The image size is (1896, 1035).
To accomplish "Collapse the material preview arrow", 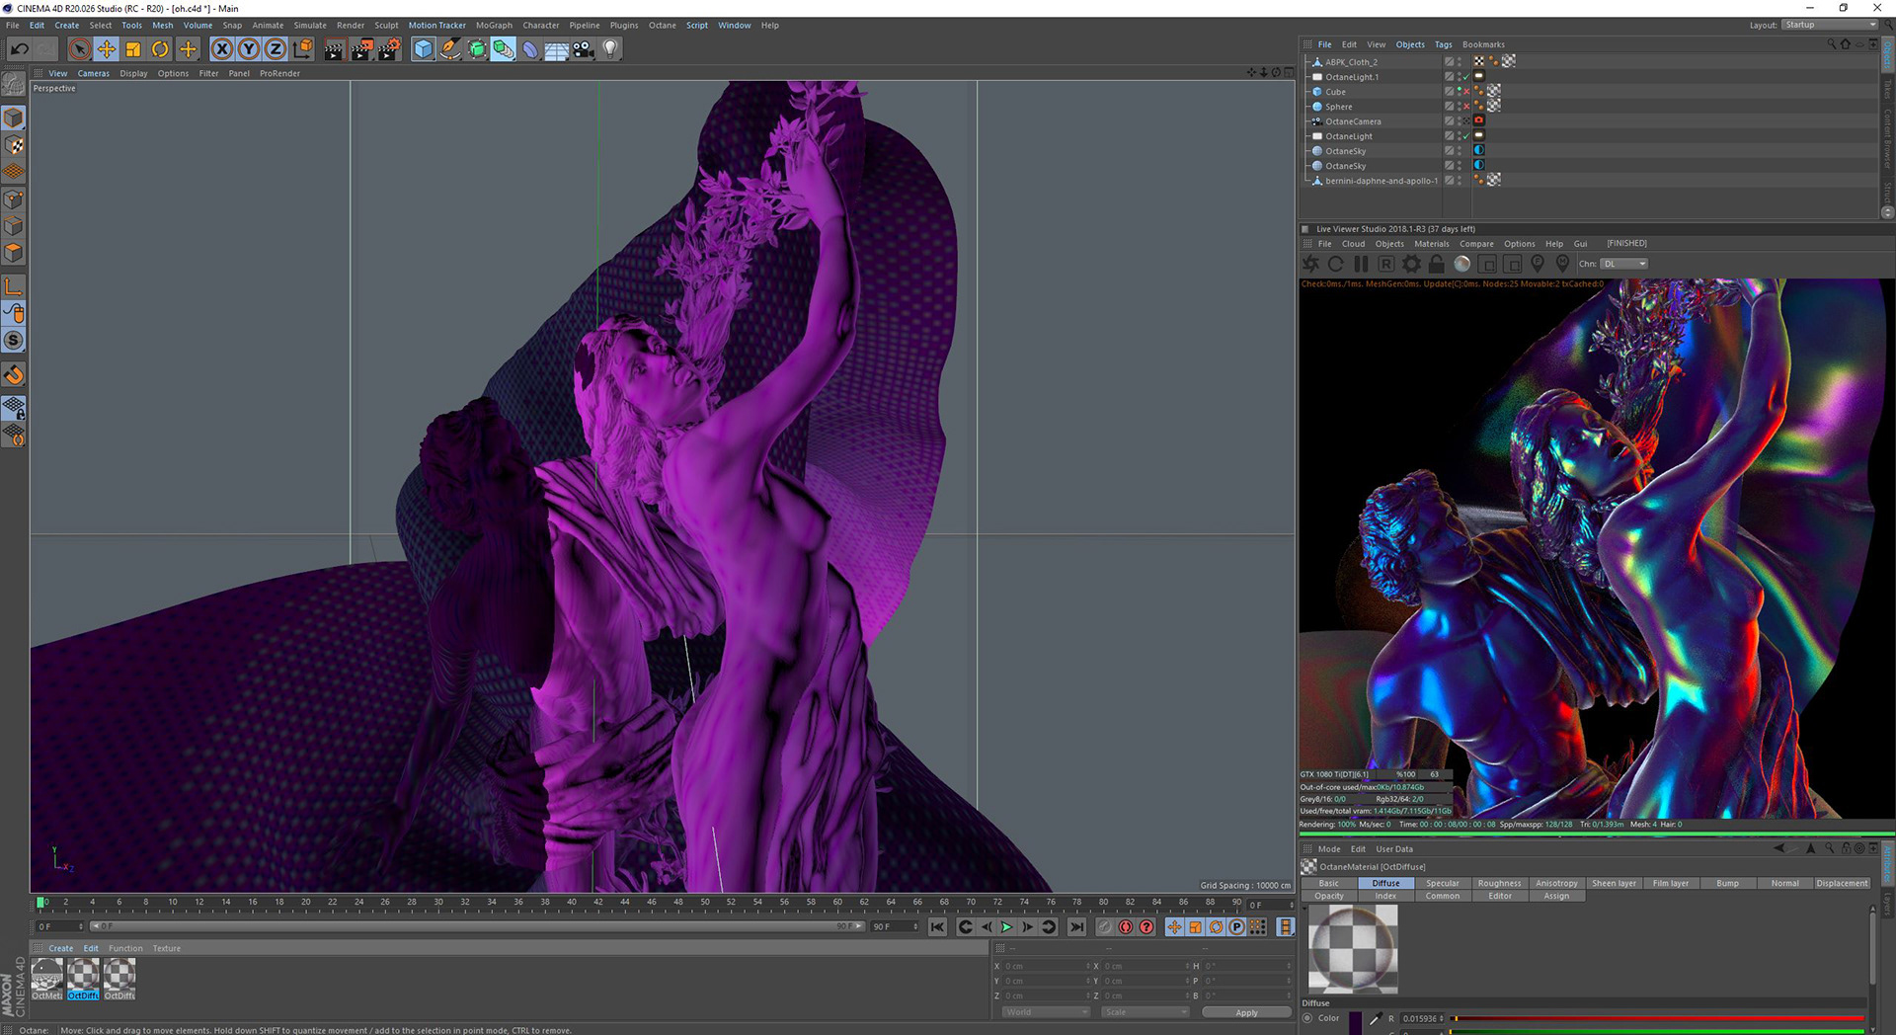I will pos(1303,908).
